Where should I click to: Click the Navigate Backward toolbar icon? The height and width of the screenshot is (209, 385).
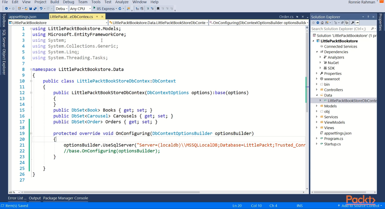6,8
